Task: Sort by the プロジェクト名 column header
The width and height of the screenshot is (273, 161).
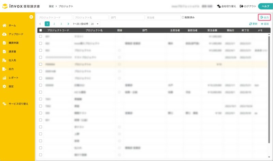Action: coord(94,30)
